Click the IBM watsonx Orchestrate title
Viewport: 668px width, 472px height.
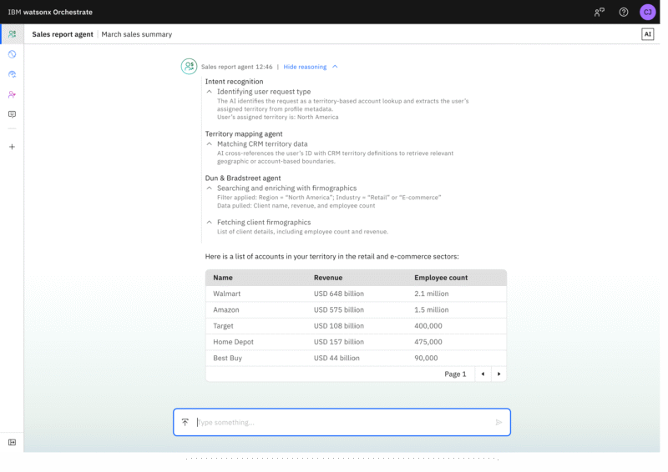50,12
